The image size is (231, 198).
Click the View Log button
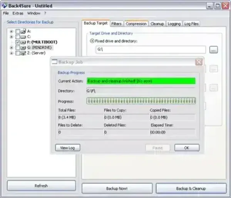click(68, 148)
